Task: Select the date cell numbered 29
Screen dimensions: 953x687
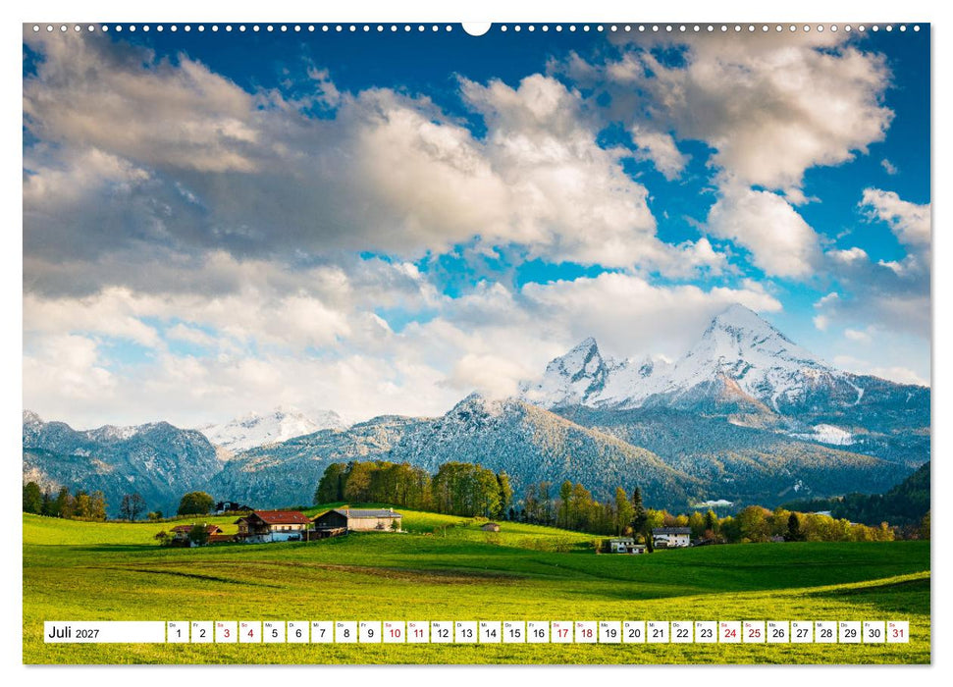Action: click(x=850, y=632)
